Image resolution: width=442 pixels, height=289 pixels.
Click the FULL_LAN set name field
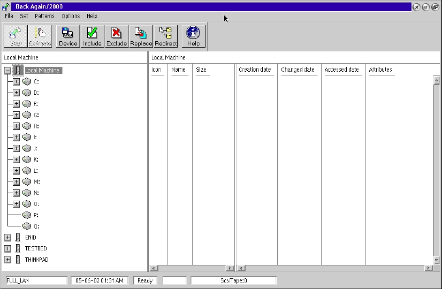tap(36, 280)
